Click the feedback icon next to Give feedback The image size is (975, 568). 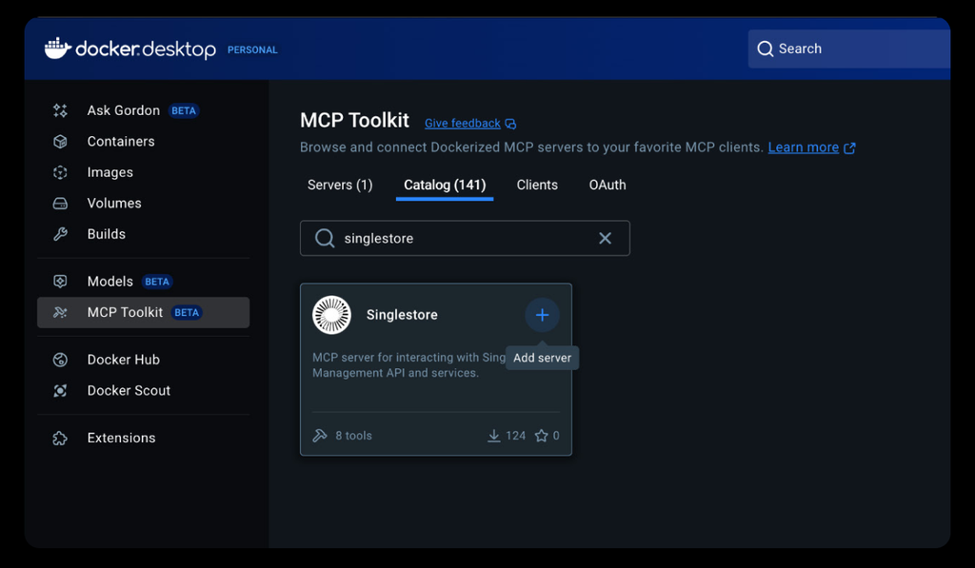point(510,124)
